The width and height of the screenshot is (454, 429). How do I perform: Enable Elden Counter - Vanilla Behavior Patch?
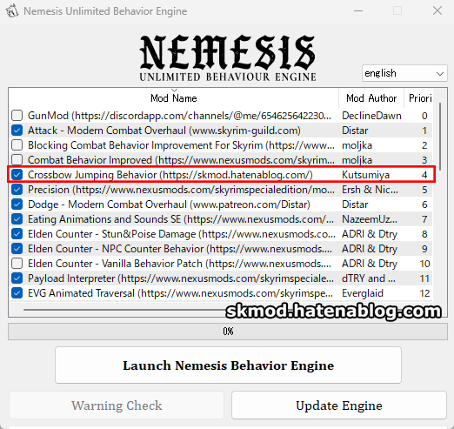click(x=17, y=263)
